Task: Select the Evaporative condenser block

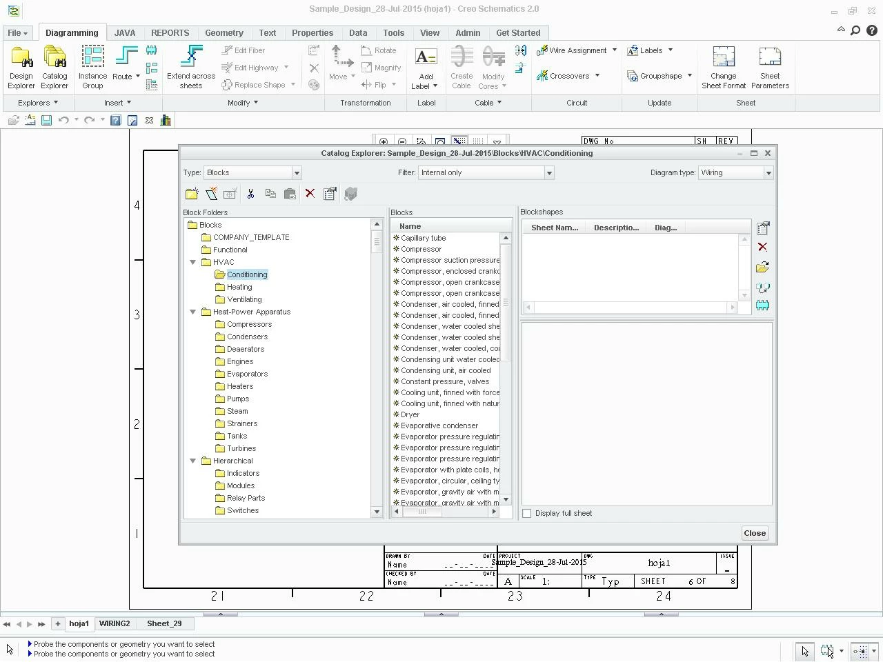Action: pyautogui.click(x=439, y=425)
